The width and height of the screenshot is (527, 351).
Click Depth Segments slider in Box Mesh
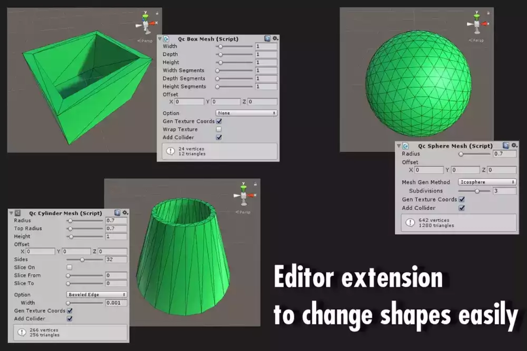(x=235, y=79)
